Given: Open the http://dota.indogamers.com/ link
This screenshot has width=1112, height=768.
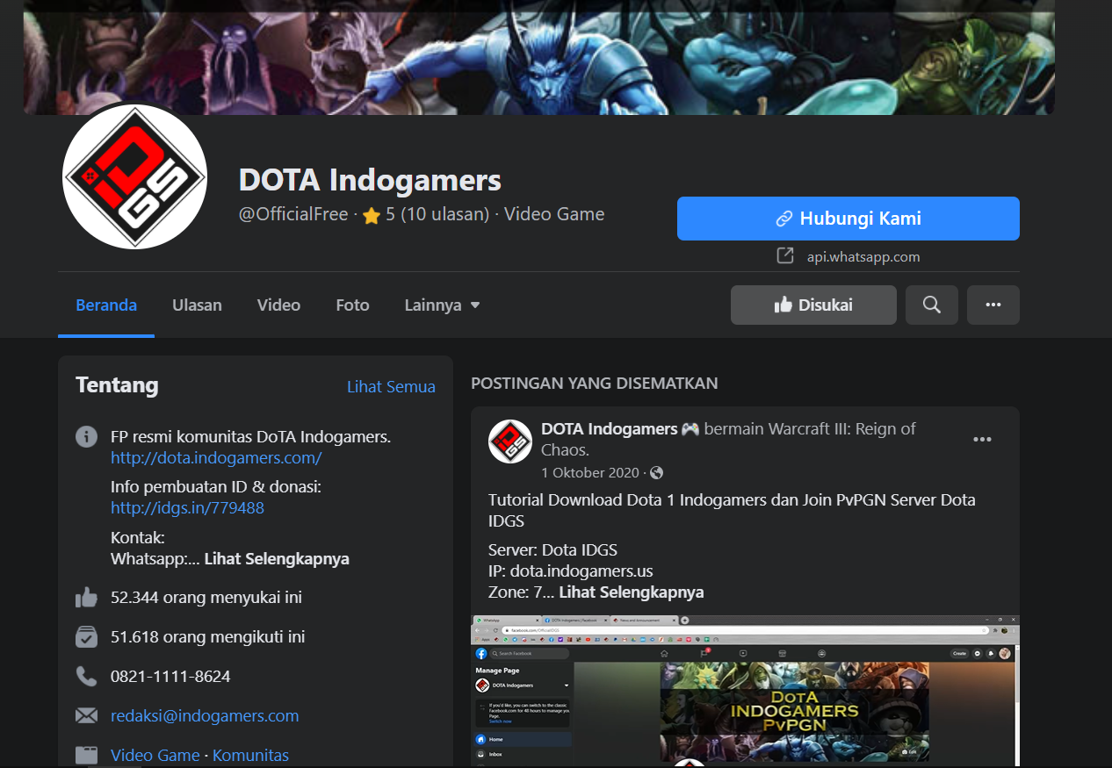Looking at the screenshot, I should tap(216, 457).
